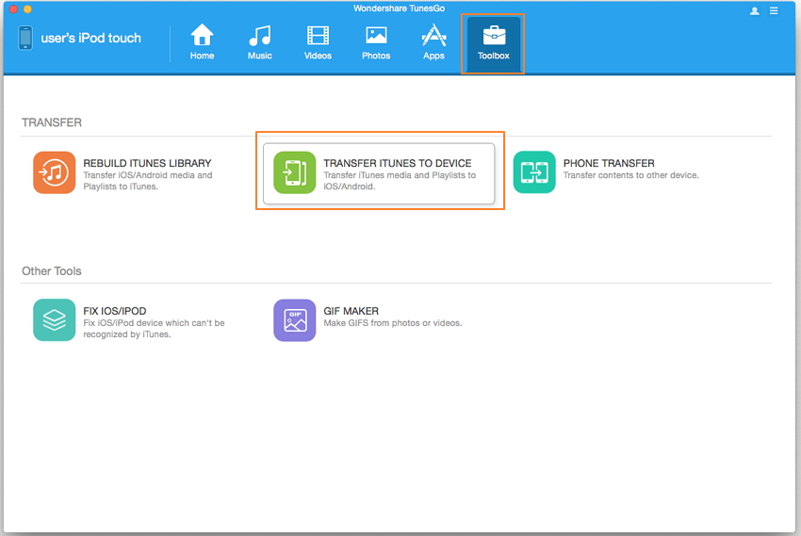Click the iPod touch device icon
Image resolution: width=801 pixels, height=536 pixels.
pos(25,39)
